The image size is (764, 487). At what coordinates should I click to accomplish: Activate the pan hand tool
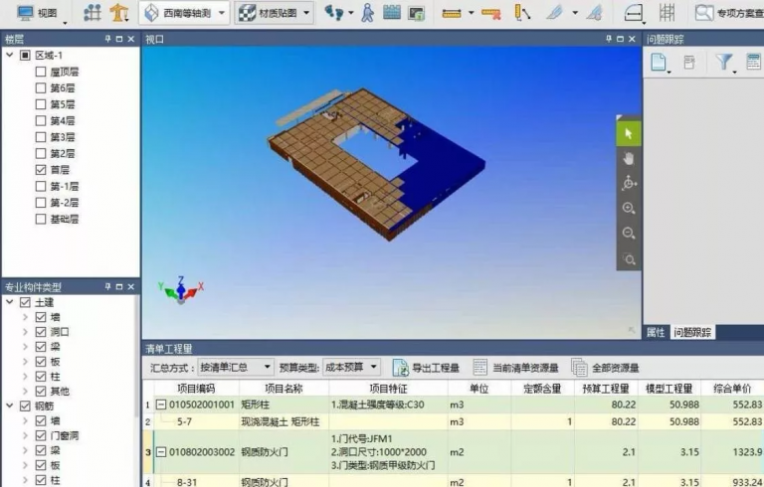coord(628,158)
